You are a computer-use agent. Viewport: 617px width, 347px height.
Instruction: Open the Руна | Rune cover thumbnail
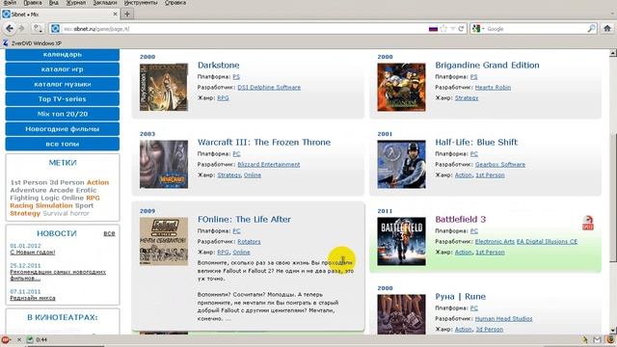(x=401, y=314)
